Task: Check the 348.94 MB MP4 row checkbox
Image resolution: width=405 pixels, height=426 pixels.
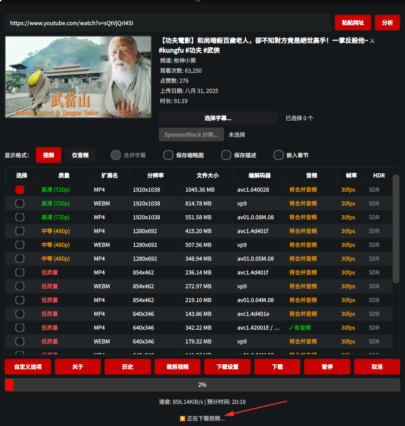Action: (20, 259)
